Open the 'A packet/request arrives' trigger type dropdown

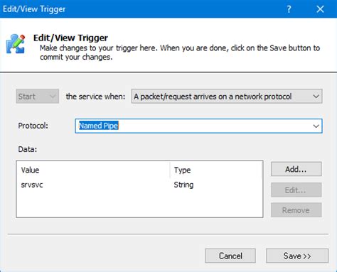pyautogui.click(x=227, y=97)
